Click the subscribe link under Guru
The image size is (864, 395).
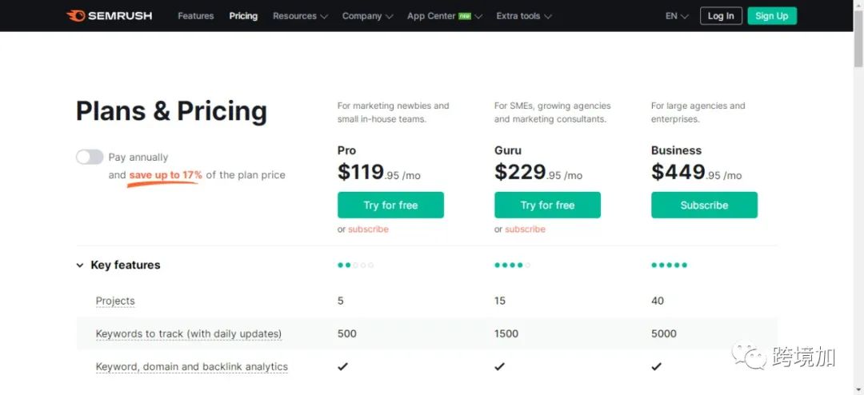click(x=525, y=229)
